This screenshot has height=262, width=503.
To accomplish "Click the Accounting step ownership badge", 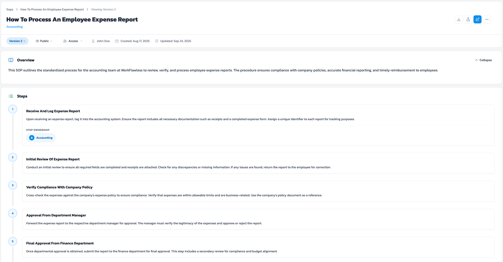I will click(x=41, y=137).
